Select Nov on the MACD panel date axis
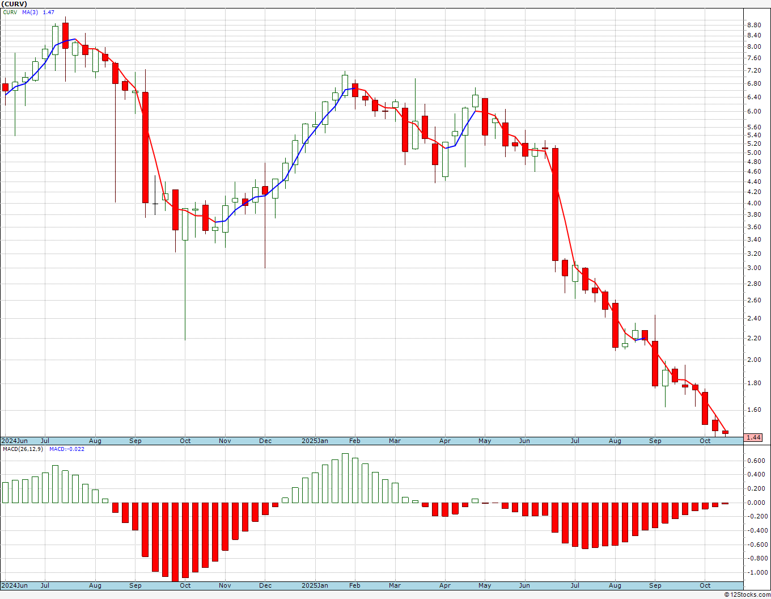This screenshot has height=599, width=771. pos(225,585)
